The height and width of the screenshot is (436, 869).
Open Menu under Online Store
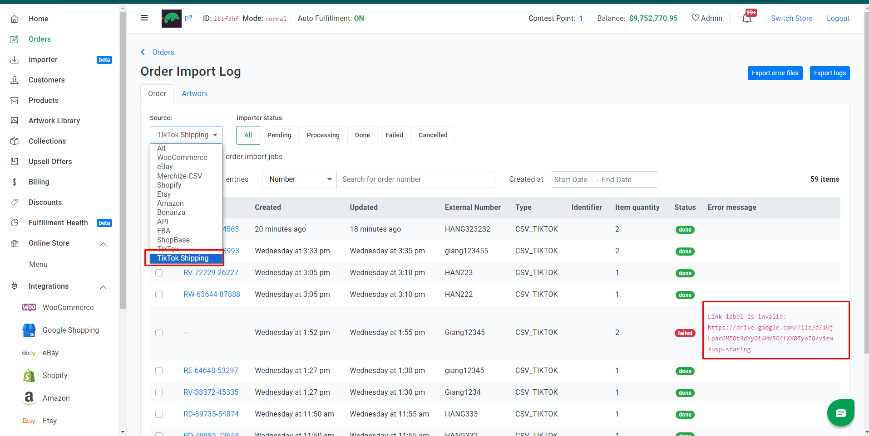click(38, 265)
